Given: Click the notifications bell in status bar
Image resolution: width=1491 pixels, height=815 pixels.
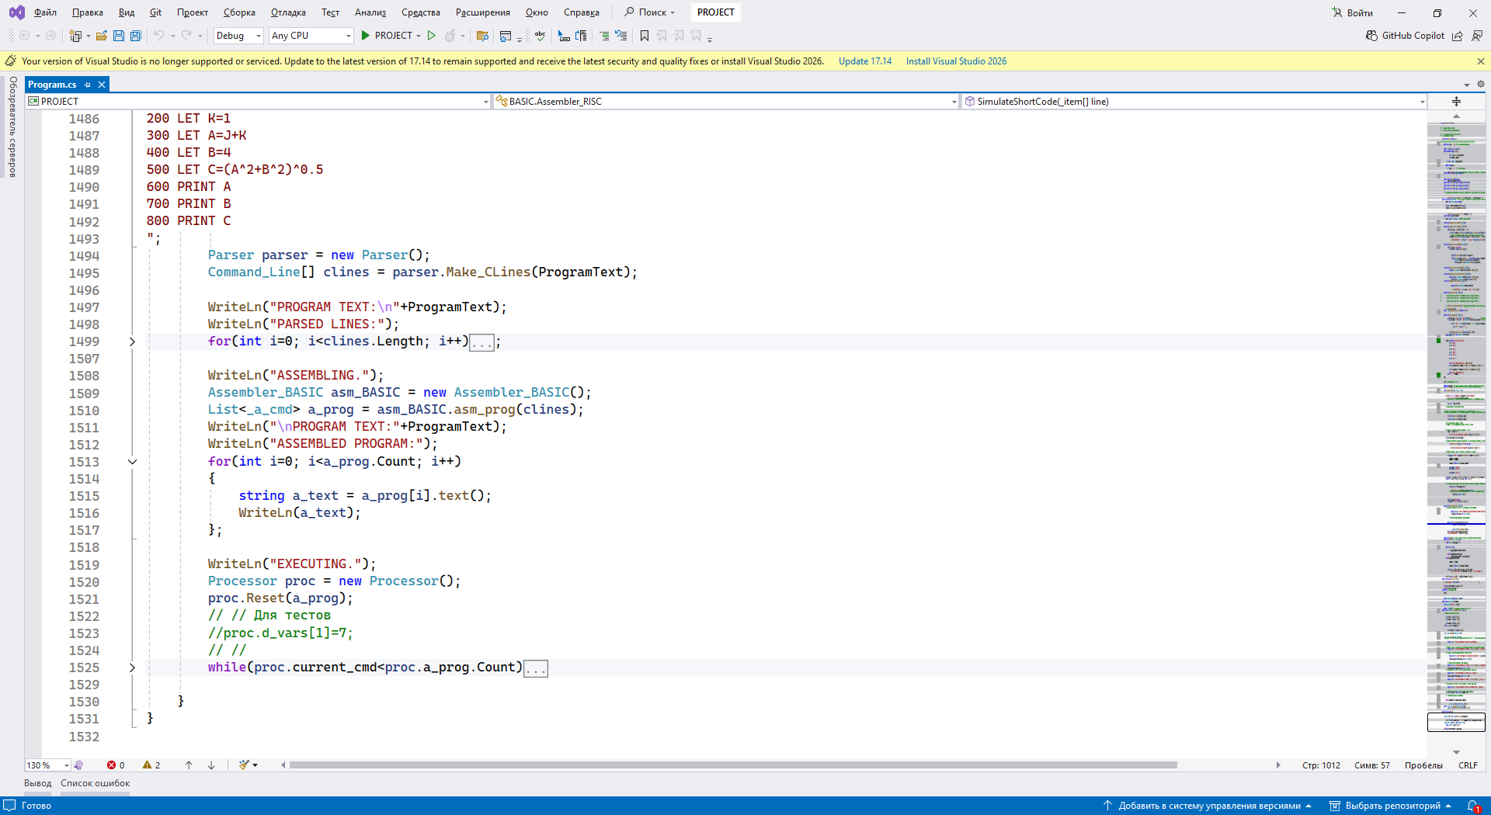Looking at the screenshot, I should [1472, 806].
